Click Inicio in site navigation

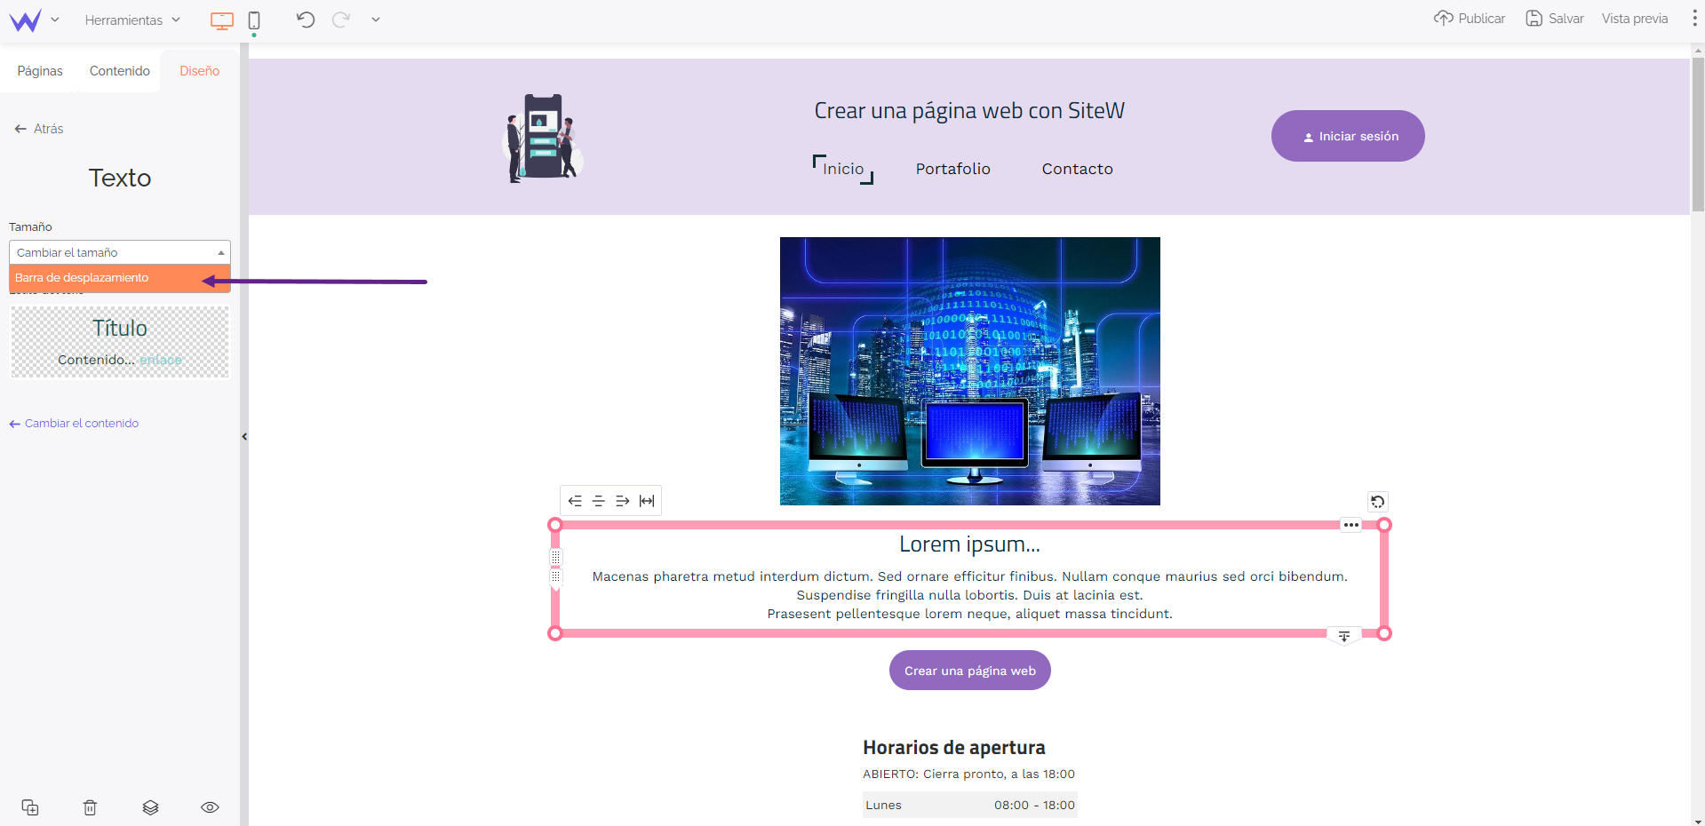(843, 169)
